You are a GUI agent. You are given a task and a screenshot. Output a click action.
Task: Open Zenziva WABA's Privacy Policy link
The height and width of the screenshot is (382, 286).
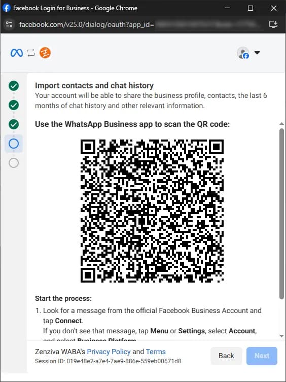[109, 352]
